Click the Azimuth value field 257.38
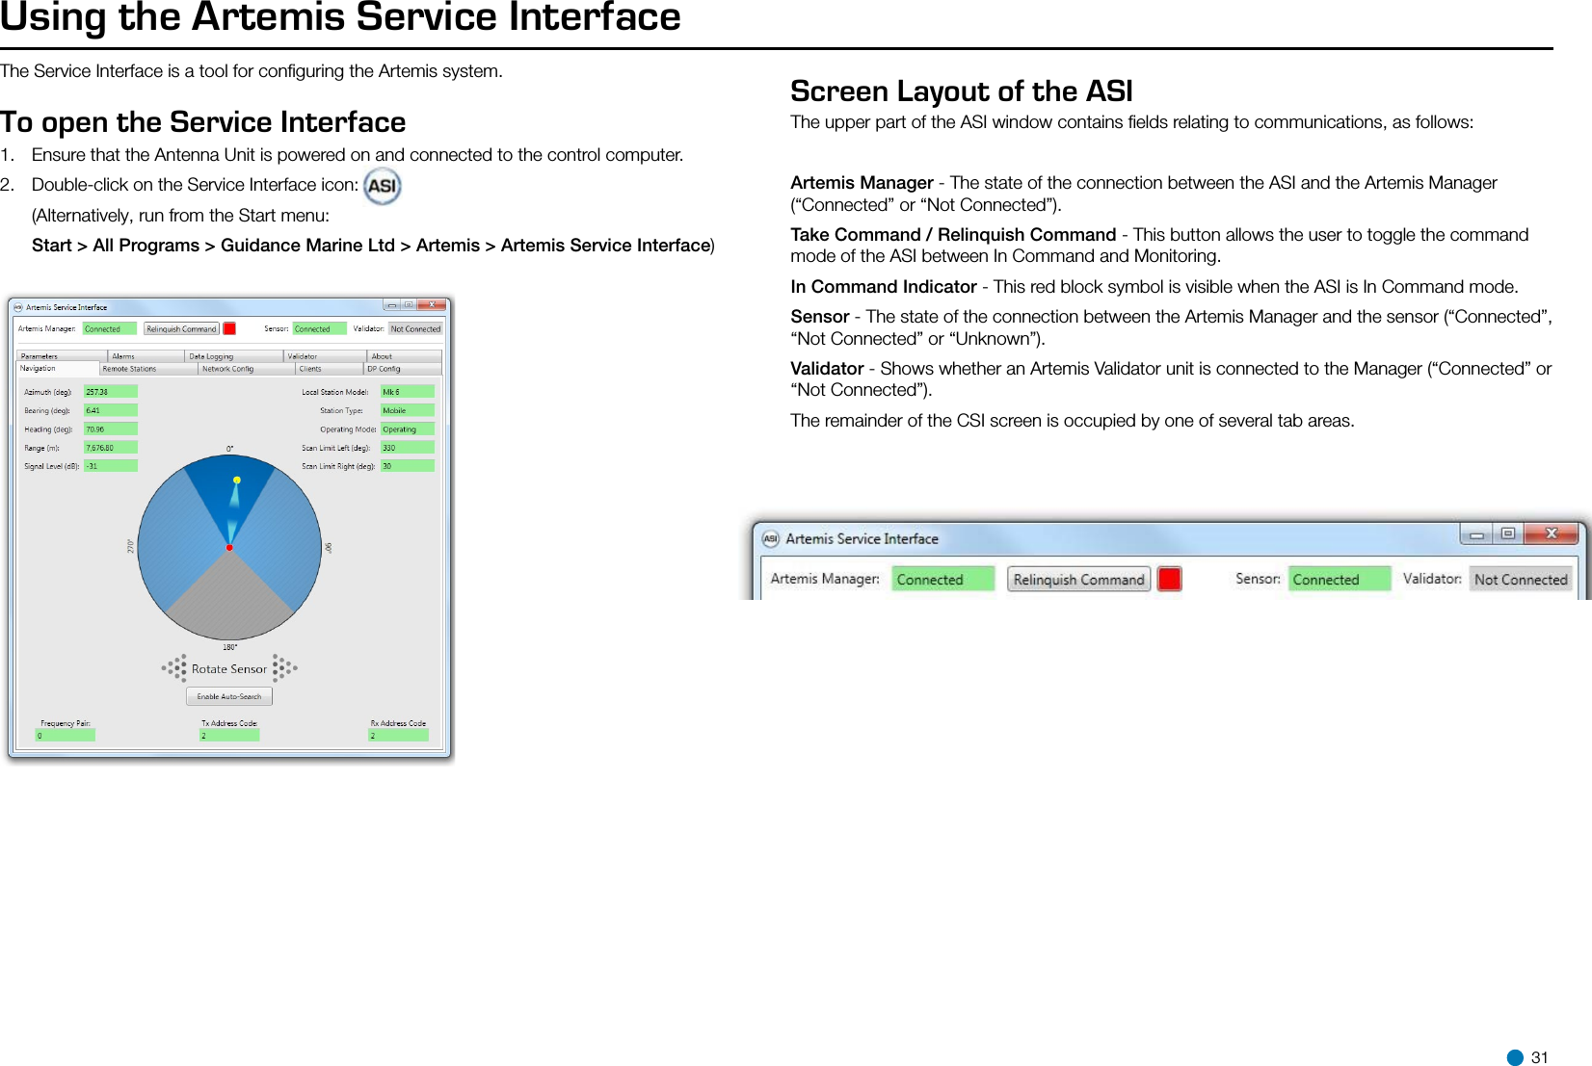Screen dimensions: 1592x1066 pyautogui.click(x=111, y=392)
